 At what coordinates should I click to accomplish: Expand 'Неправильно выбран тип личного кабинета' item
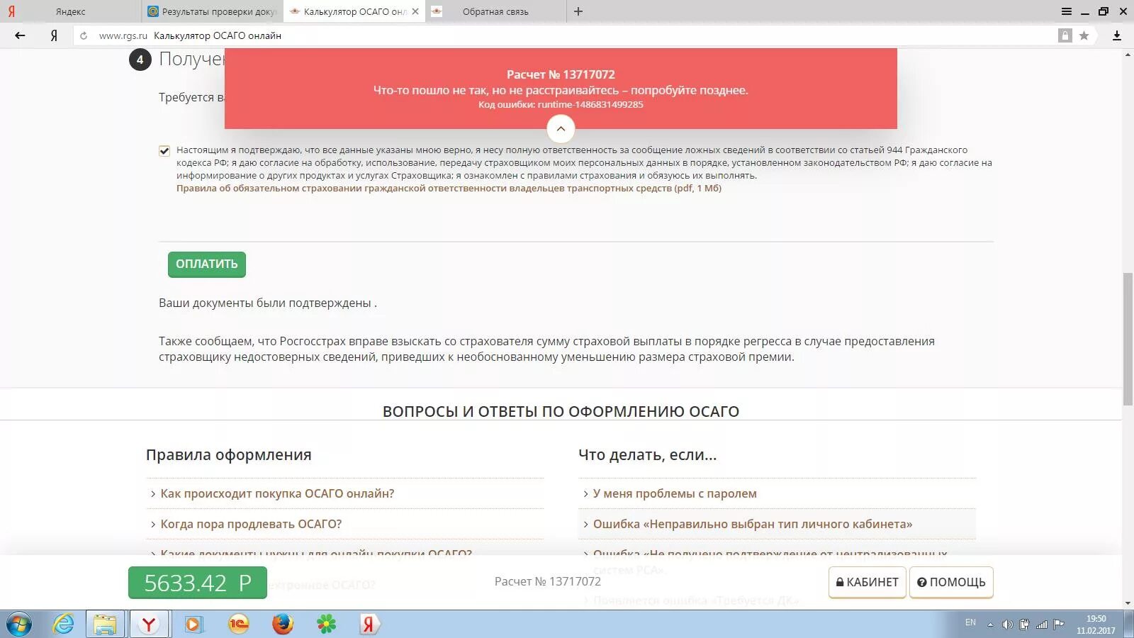(753, 524)
